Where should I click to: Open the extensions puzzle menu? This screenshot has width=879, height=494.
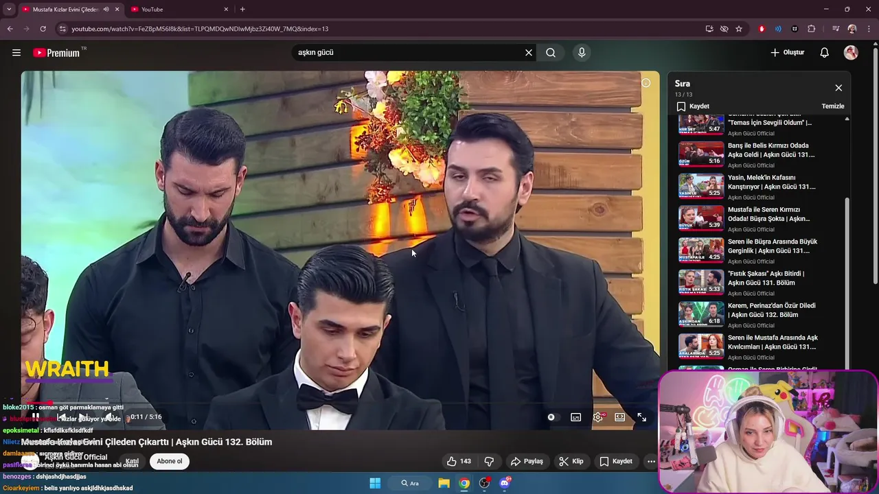pos(811,29)
